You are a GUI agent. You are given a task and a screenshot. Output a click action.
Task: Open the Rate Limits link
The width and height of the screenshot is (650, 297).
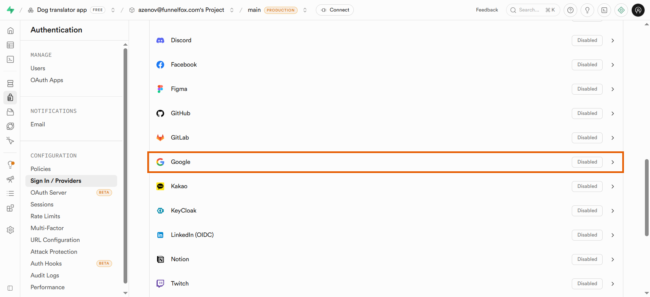pos(45,216)
